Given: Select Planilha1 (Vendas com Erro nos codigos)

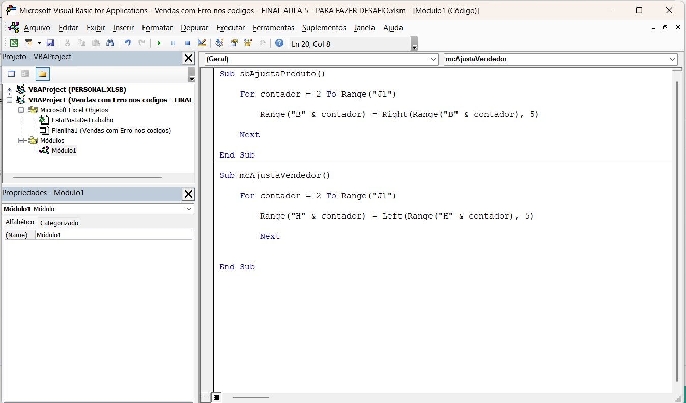Looking at the screenshot, I should point(111,130).
